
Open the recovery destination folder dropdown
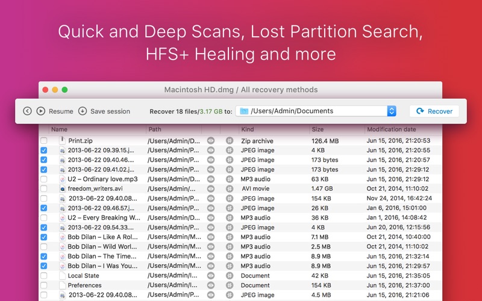pos(391,111)
